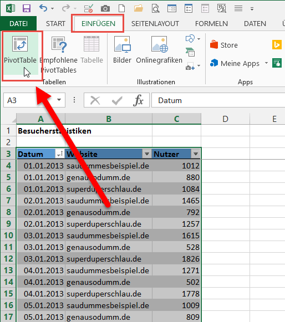Select the cell showing 1778
The height and width of the screenshot is (322, 285).
(176, 294)
